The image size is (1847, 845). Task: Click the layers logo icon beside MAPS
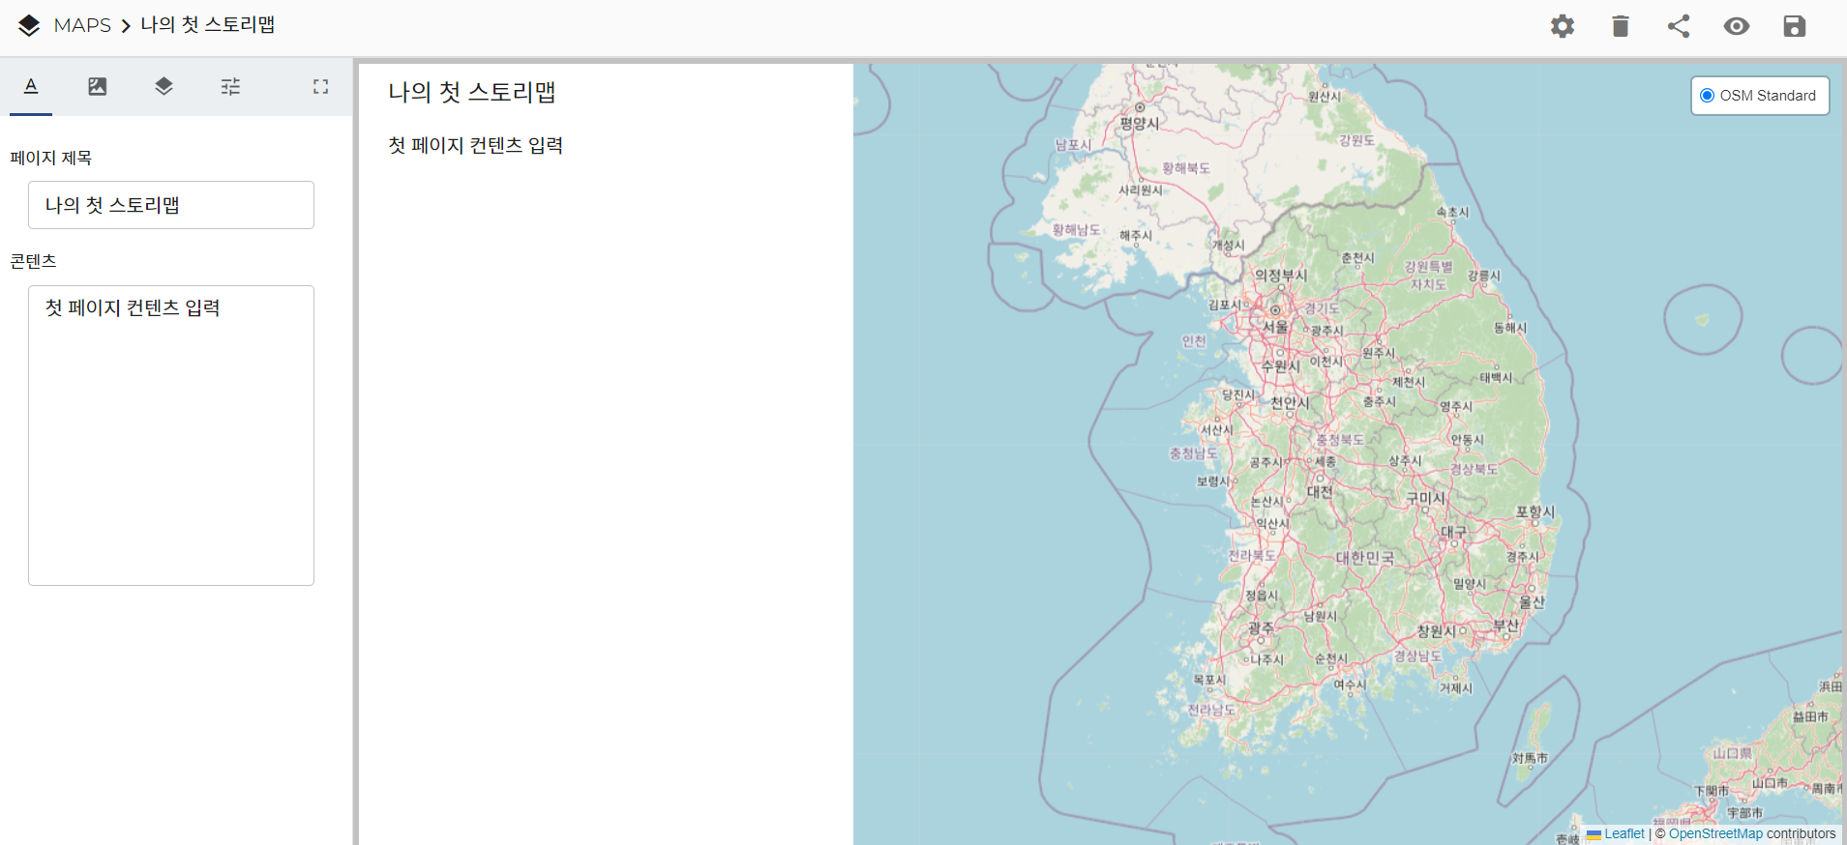[x=29, y=26]
